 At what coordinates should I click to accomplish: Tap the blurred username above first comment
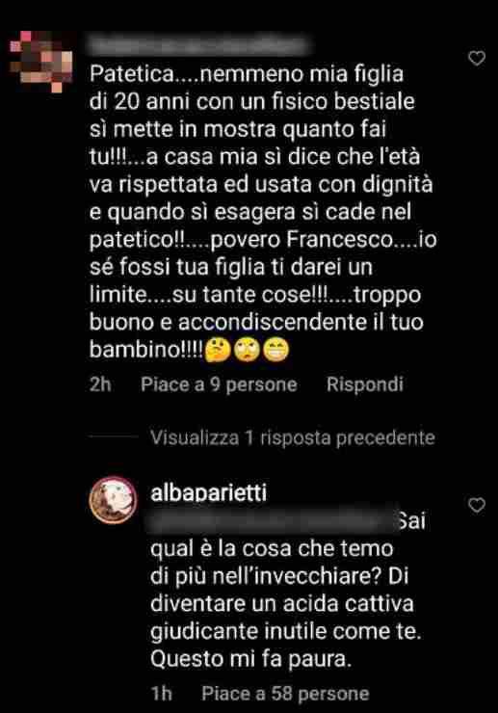(201, 46)
